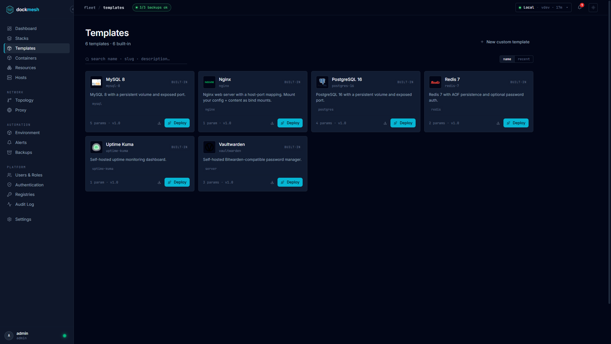Open notifications bell in top bar
This screenshot has height=344, width=611.
click(x=580, y=8)
